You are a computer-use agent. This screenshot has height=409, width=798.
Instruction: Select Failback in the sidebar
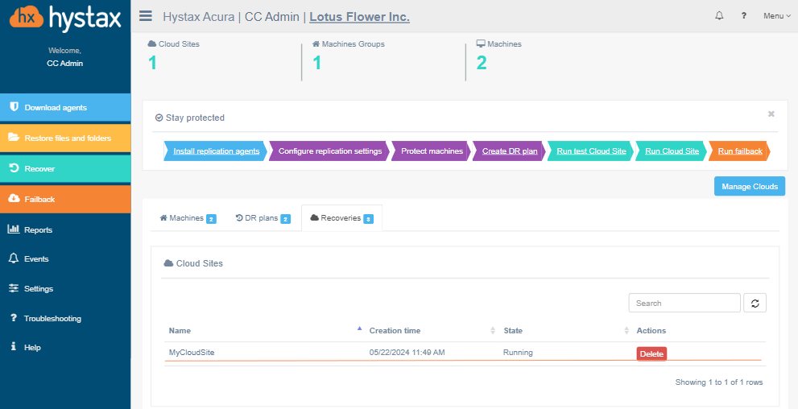[x=65, y=199]
